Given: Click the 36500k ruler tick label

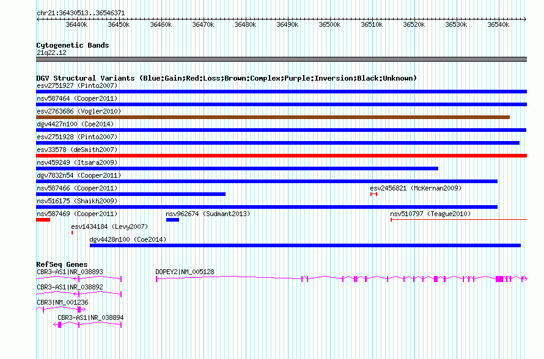Looking at the screenshot, I should pos(329,25).
